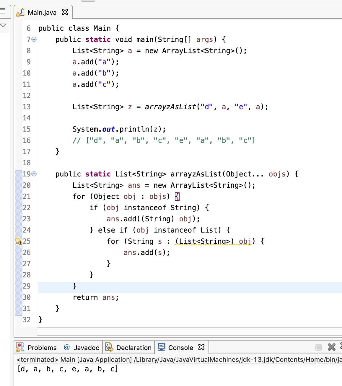Click 'args' parameter in main method signature

coord(204,40)
